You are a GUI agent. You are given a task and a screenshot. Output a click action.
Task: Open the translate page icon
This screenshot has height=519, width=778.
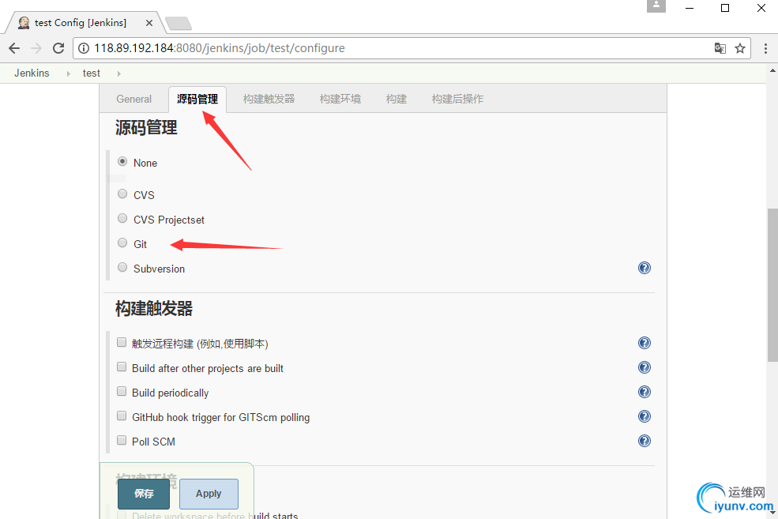(x=720, y=48)
